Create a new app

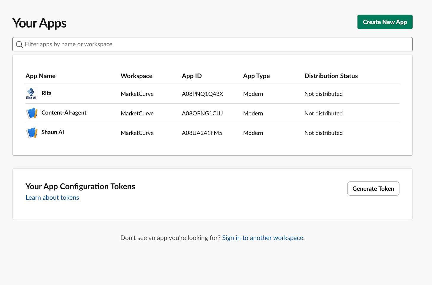385,22
